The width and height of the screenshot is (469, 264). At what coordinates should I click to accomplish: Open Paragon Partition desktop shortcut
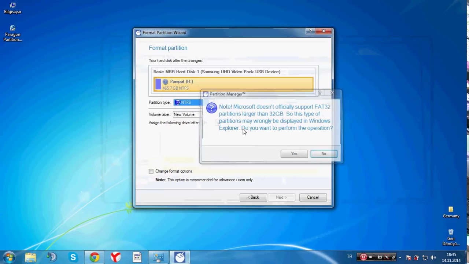pyautogui.click(x=12, y=33)
